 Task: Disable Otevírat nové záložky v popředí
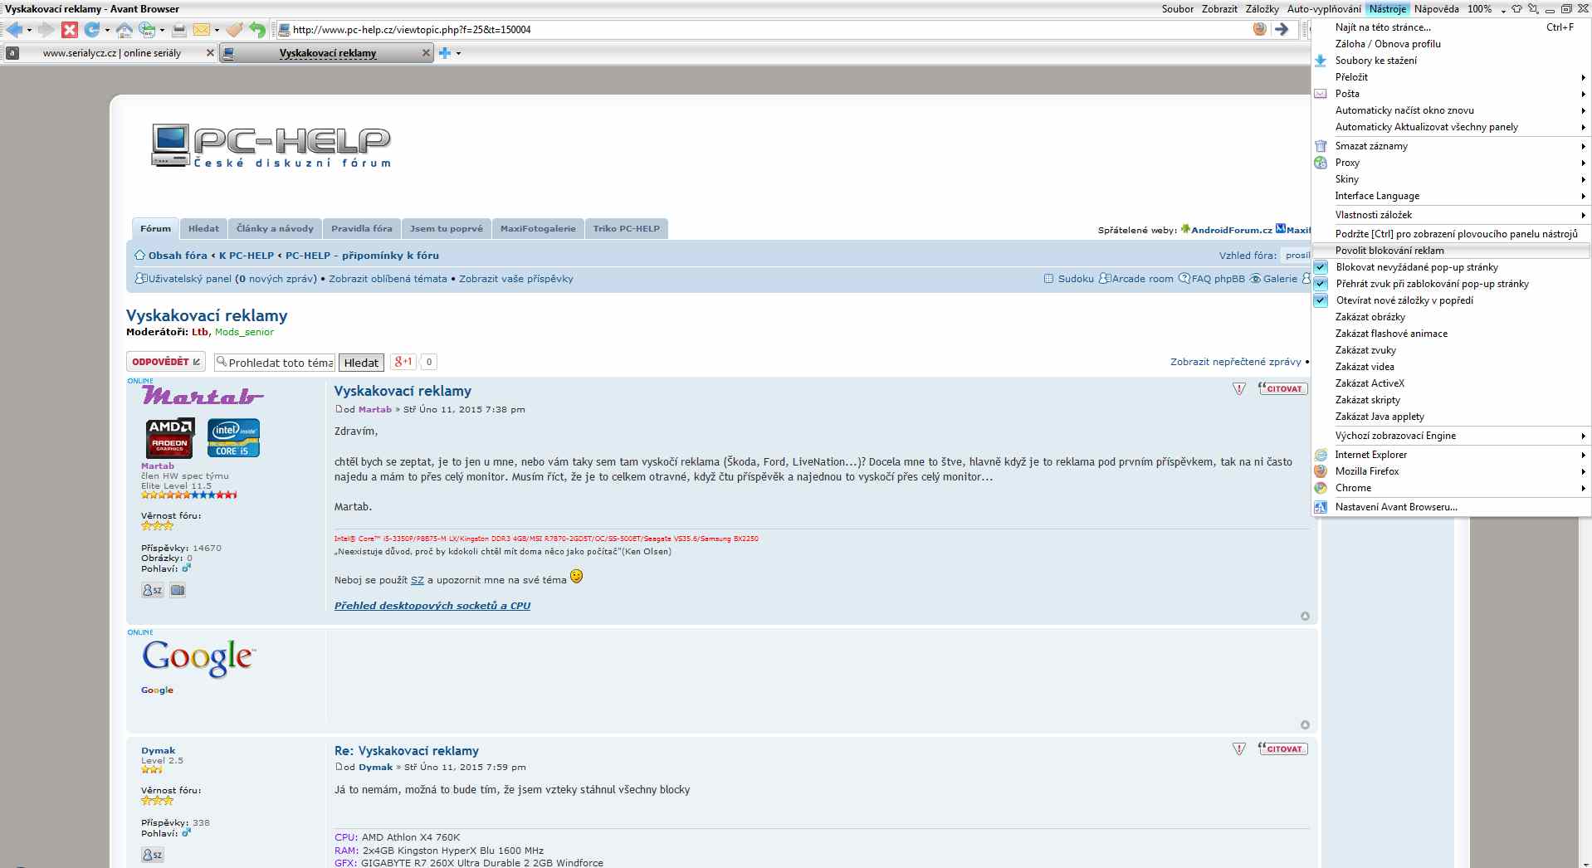tap(1321, 300)
